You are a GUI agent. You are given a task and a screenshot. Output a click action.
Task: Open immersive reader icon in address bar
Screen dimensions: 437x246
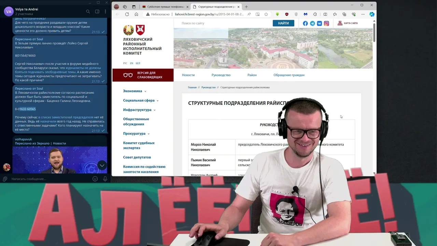[257, 14]
